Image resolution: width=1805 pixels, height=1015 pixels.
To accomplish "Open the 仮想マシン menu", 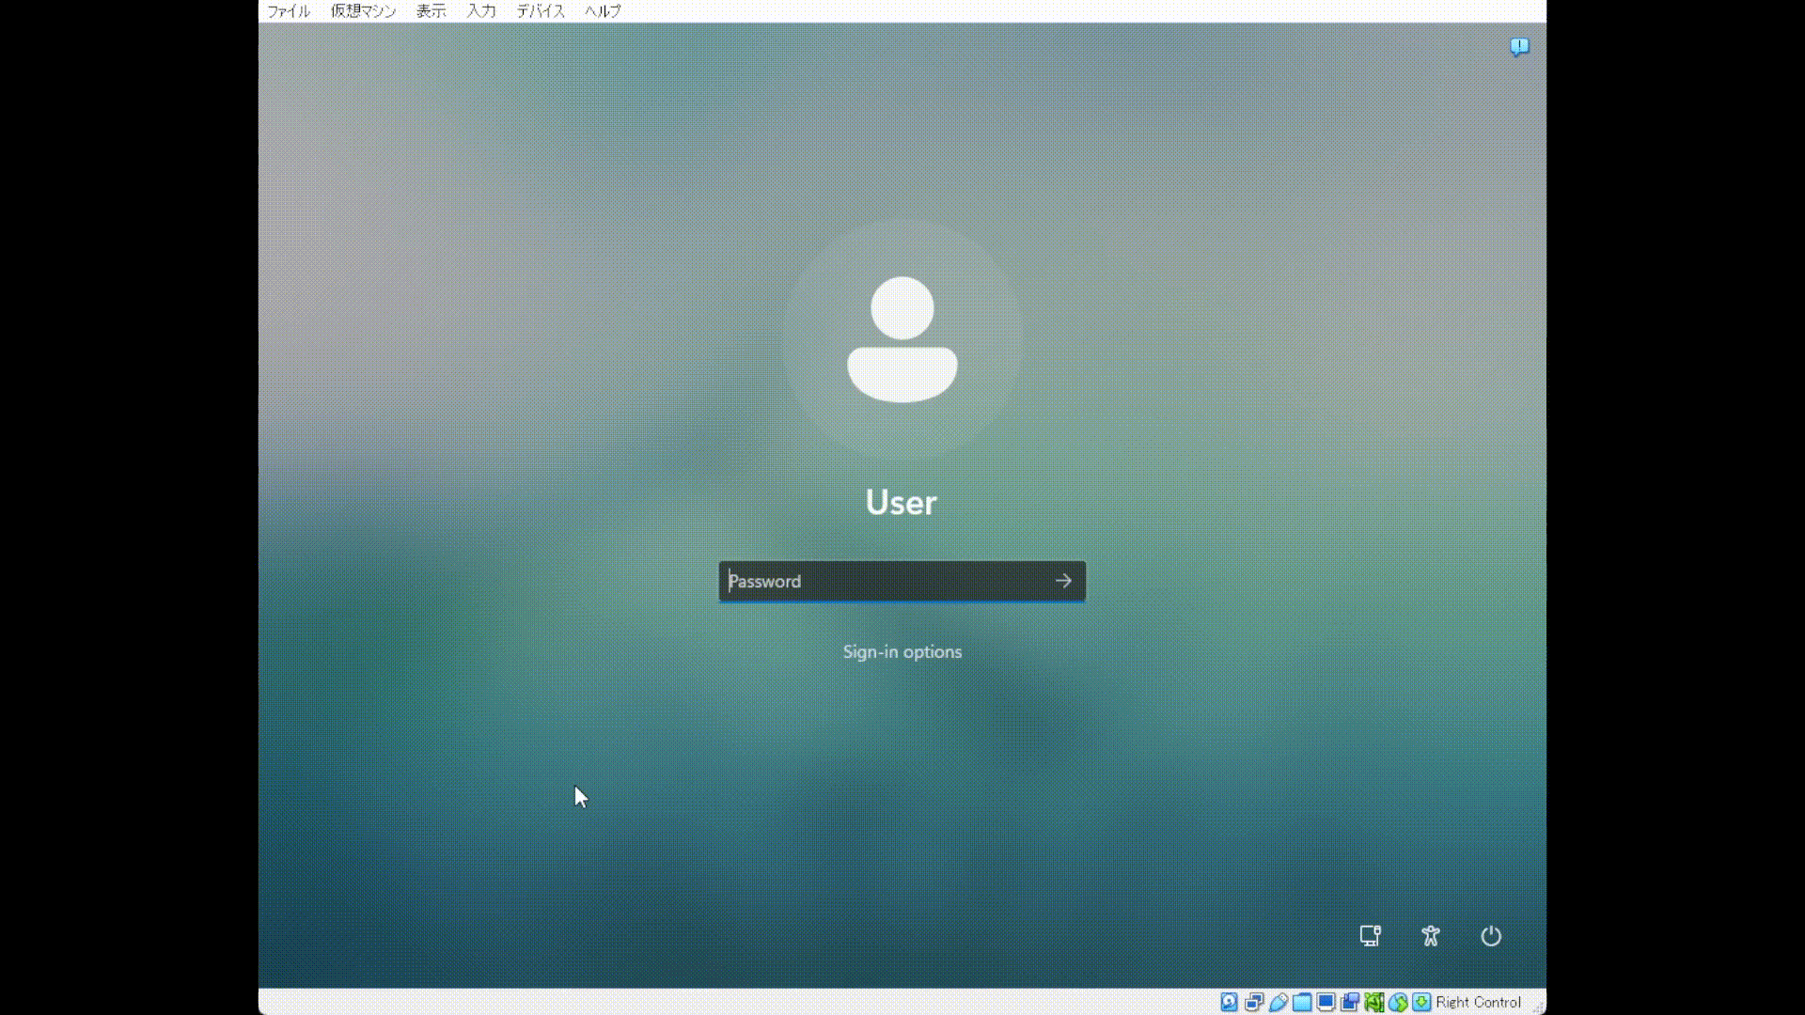I will [363, 11].
